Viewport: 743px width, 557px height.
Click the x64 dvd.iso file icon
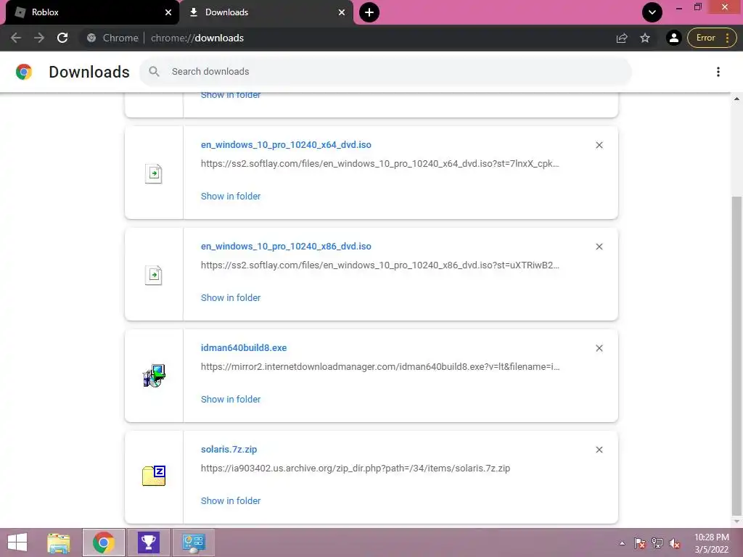(154, 174)
